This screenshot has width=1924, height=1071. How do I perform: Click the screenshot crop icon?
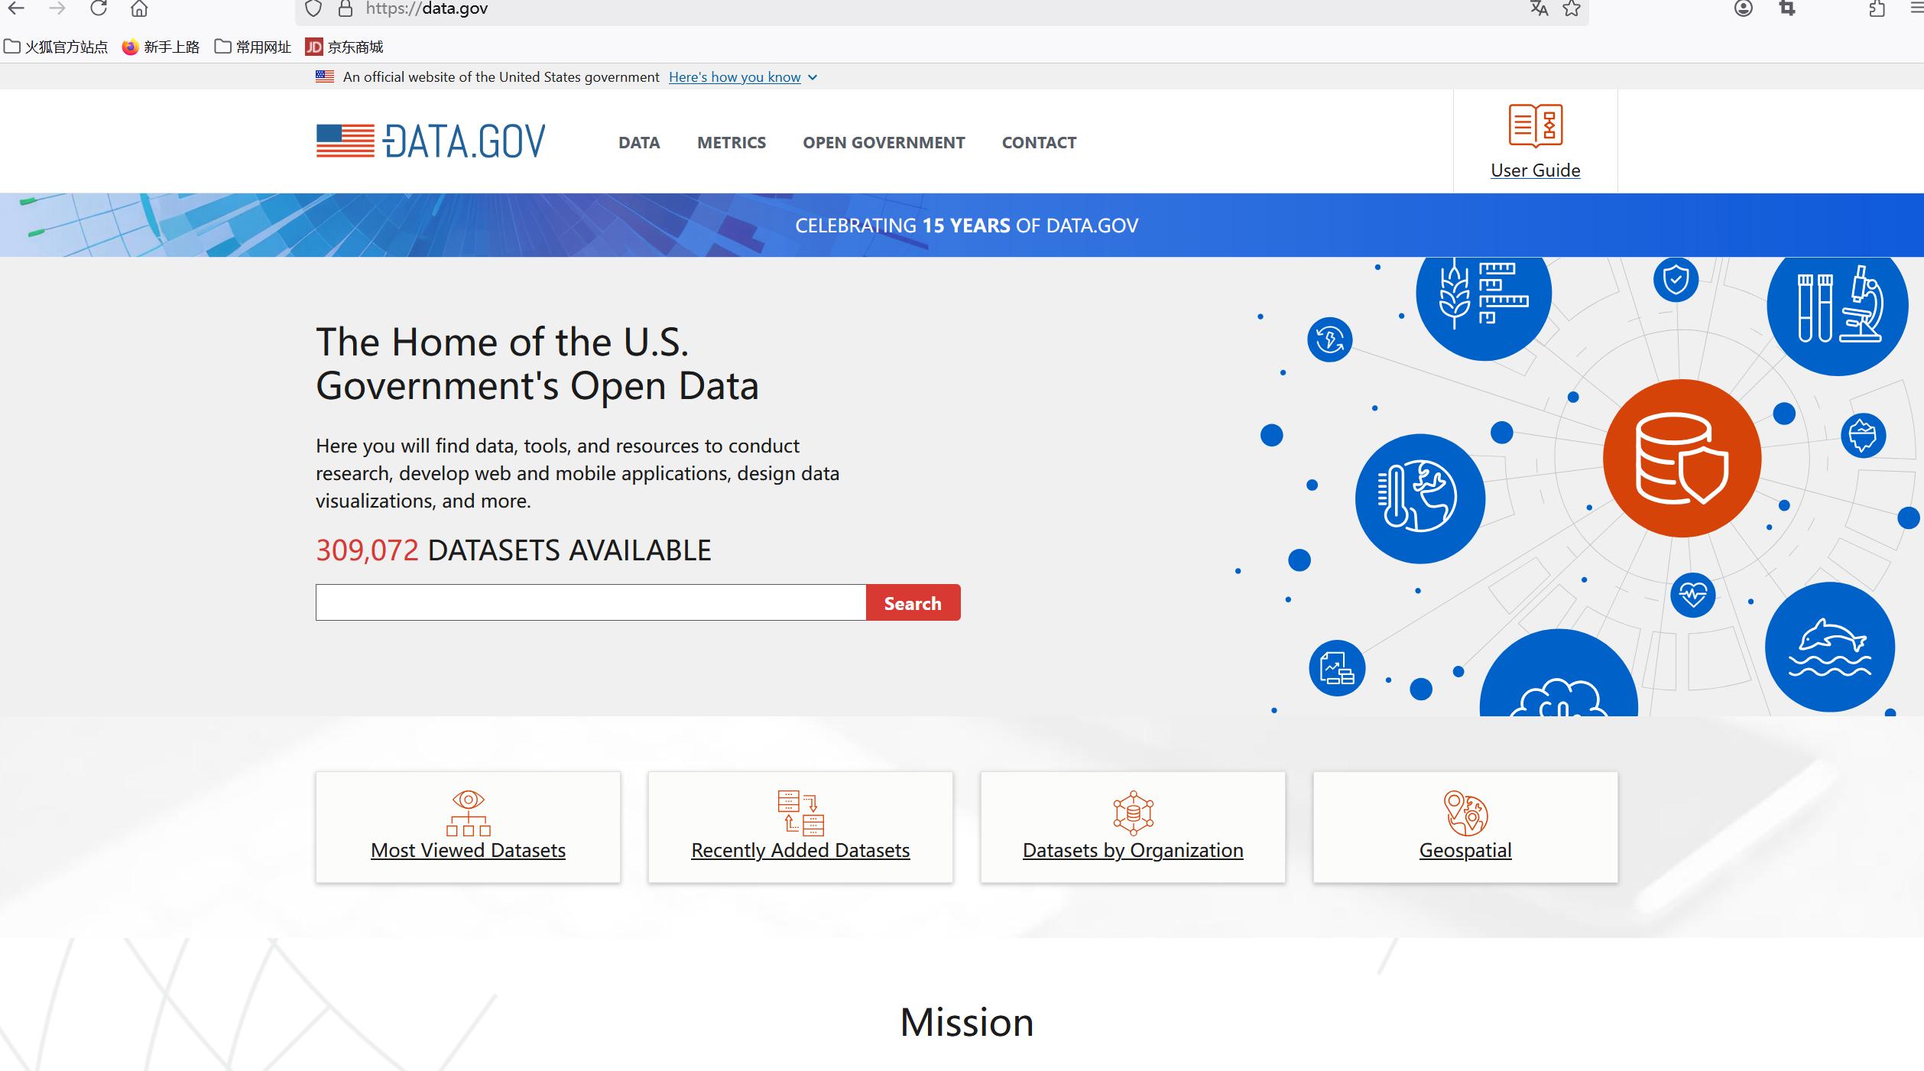coord(1787,8)
